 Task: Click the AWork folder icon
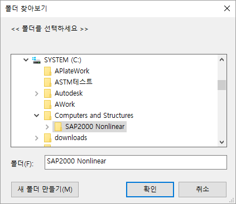click(x=47, y=105)
